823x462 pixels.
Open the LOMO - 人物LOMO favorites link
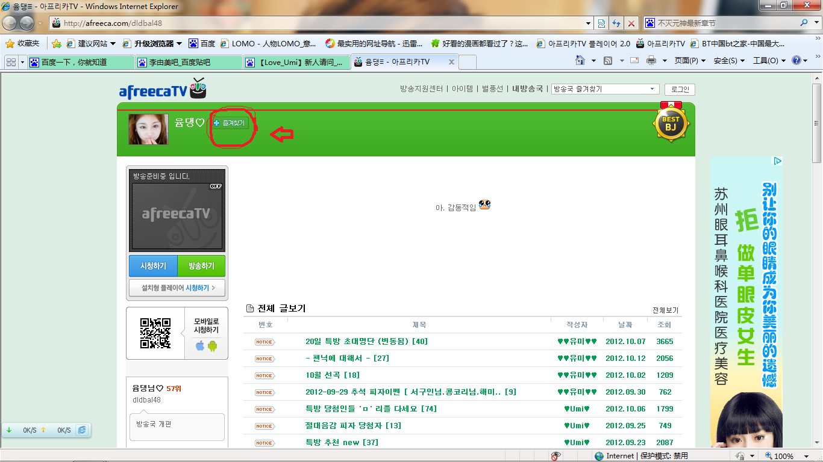tap(268, 43)
